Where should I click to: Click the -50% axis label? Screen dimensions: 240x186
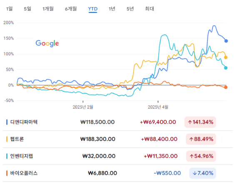pyautogui.click(x=9, y=101)
